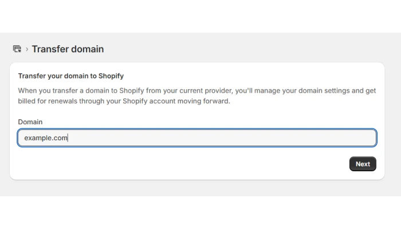Click the word Shopify in the card heading

pyautogui.click(x=111, y=76)
